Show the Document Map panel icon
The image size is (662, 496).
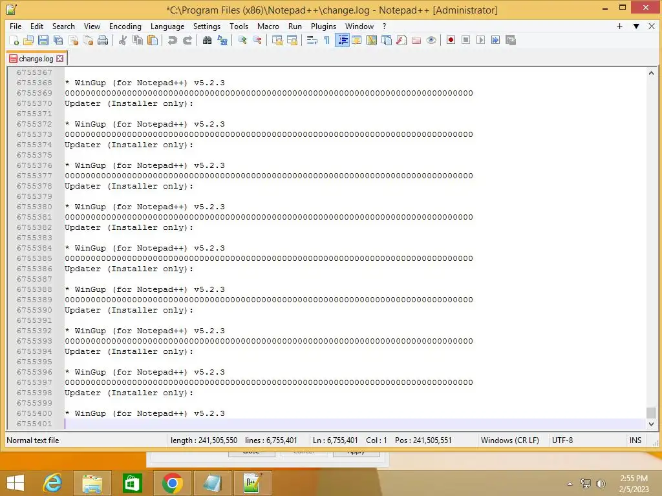point(372,40)
